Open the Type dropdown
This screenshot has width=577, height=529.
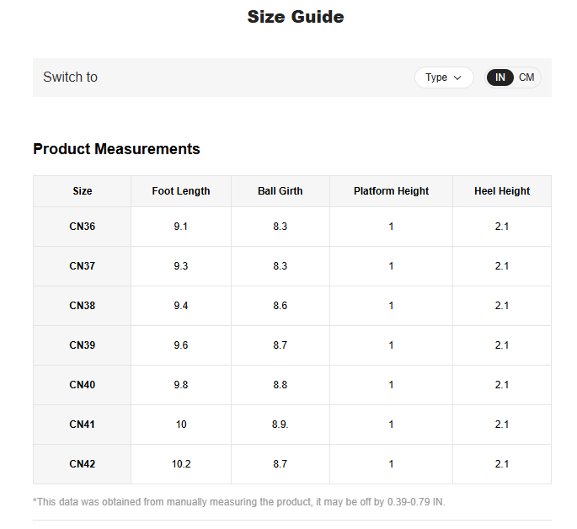point(443,77)
